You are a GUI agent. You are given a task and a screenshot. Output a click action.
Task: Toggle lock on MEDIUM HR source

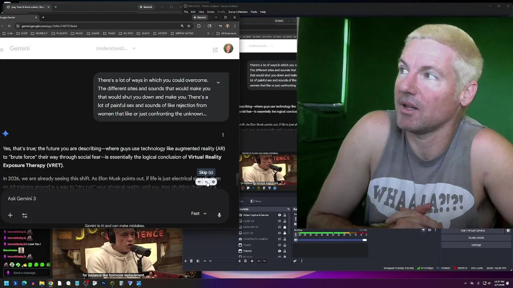[285, 227]
